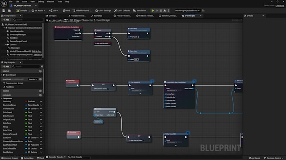This screenshot has width=286, height=160.
Task: Open the Edit menu
Action: pyautogui.click(x=17, y=2)
